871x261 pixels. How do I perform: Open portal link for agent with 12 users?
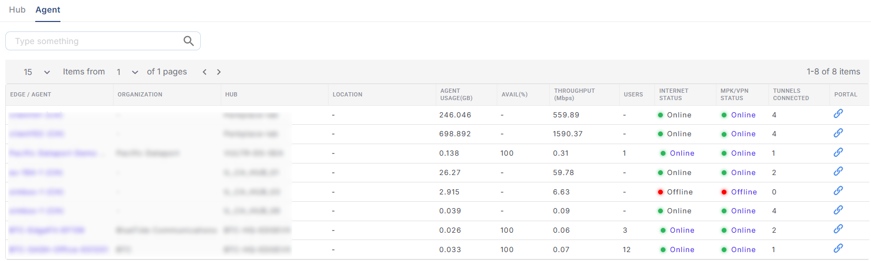[838, 248]
